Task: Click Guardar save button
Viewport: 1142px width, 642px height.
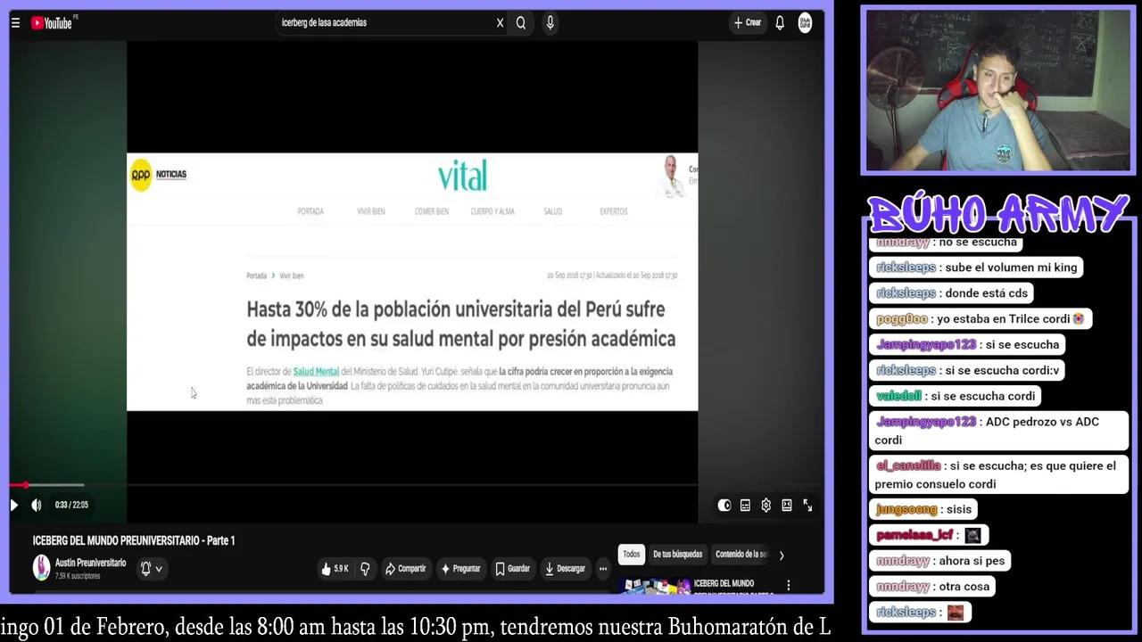Action: point(513,569)
